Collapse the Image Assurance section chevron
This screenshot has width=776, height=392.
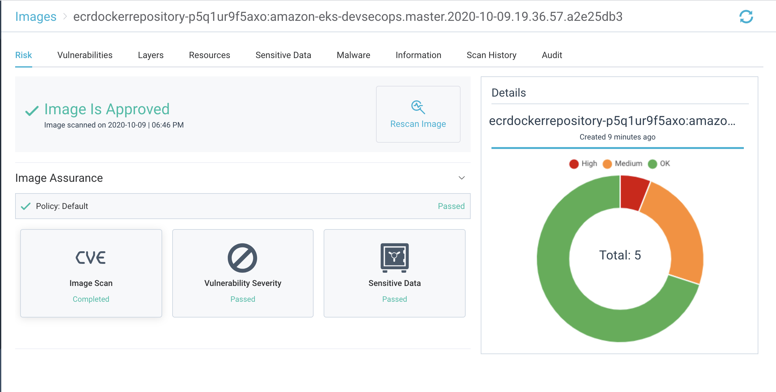coord(461,178)
